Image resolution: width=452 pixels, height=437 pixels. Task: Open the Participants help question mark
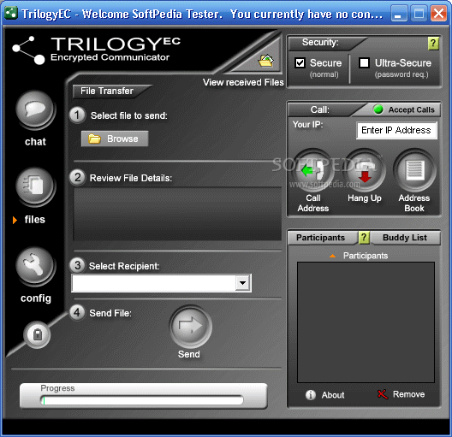[364, 238]
